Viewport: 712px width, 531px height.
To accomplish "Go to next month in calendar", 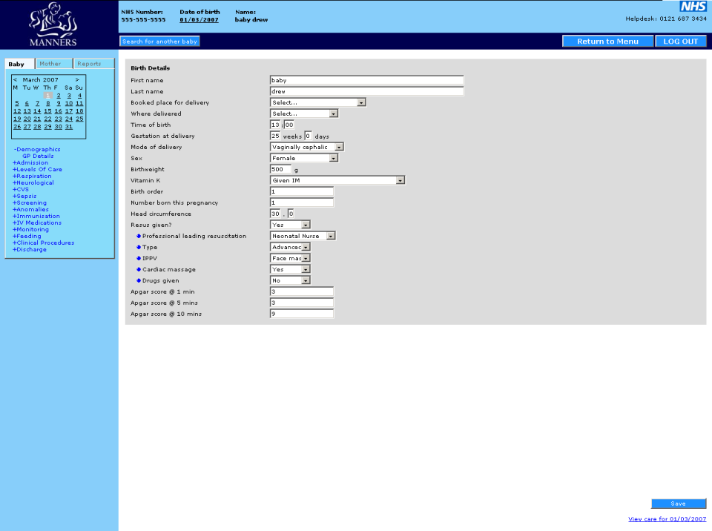I will tap(77, 80).
